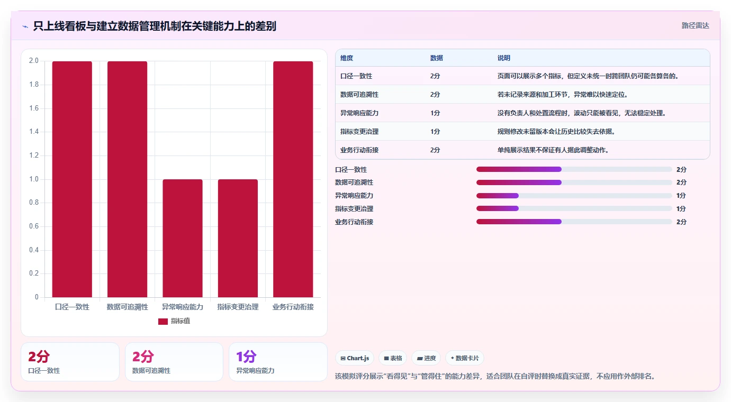Click description starting 若未记录来源和加工环节
The height and width of the screenshot is (402, 731).
point(563,95)
